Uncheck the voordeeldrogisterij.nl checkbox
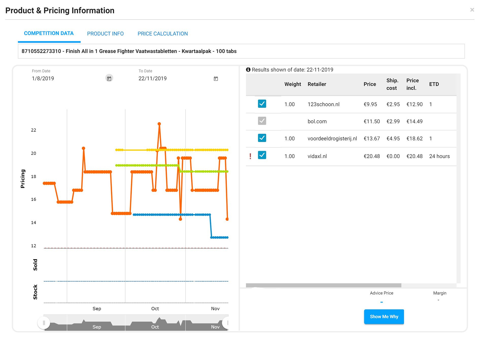This screenshot has height=344, width=482. coord(262,138)
